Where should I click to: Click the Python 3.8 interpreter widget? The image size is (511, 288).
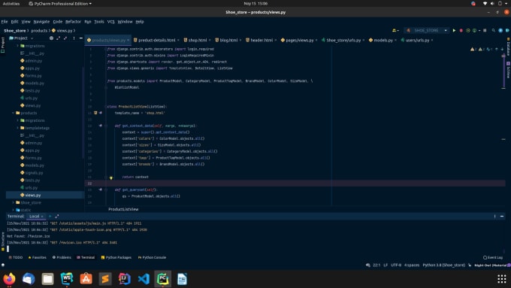coord(444,265)
